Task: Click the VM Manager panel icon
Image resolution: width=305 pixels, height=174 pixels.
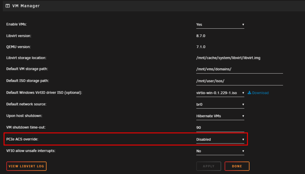Action: click(8, 6)
